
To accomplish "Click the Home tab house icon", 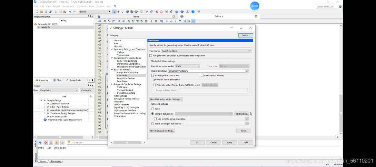I will (99, 16).
